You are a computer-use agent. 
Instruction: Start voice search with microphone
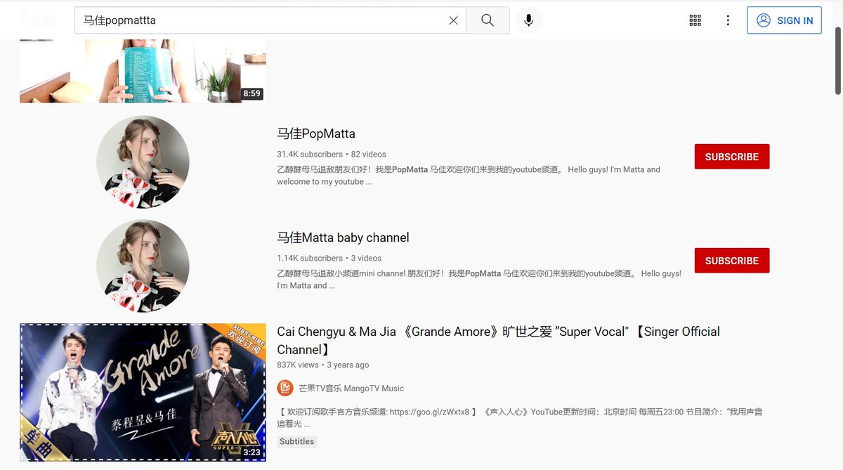coord(528,20)
